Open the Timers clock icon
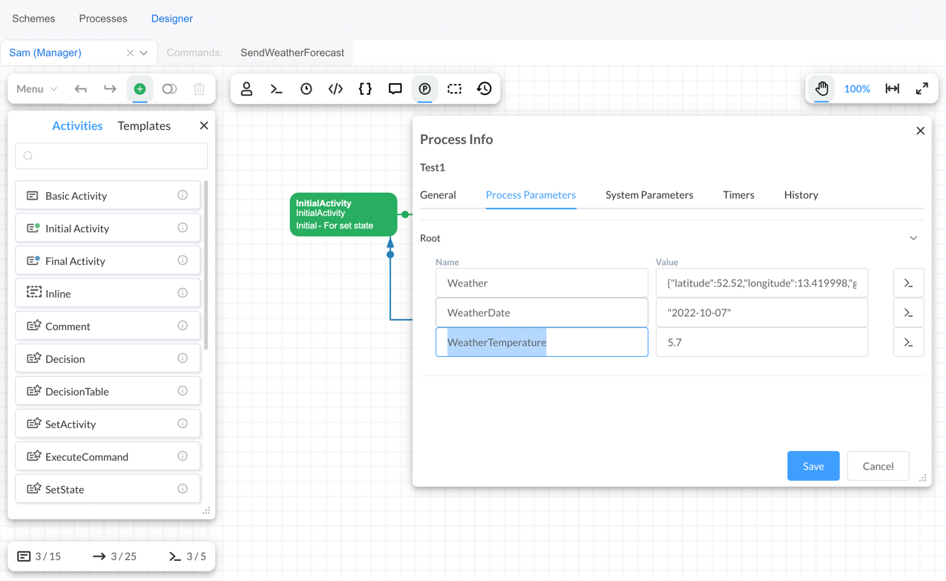946x581 pixels. pyautogui.click(x=306, y=89)
